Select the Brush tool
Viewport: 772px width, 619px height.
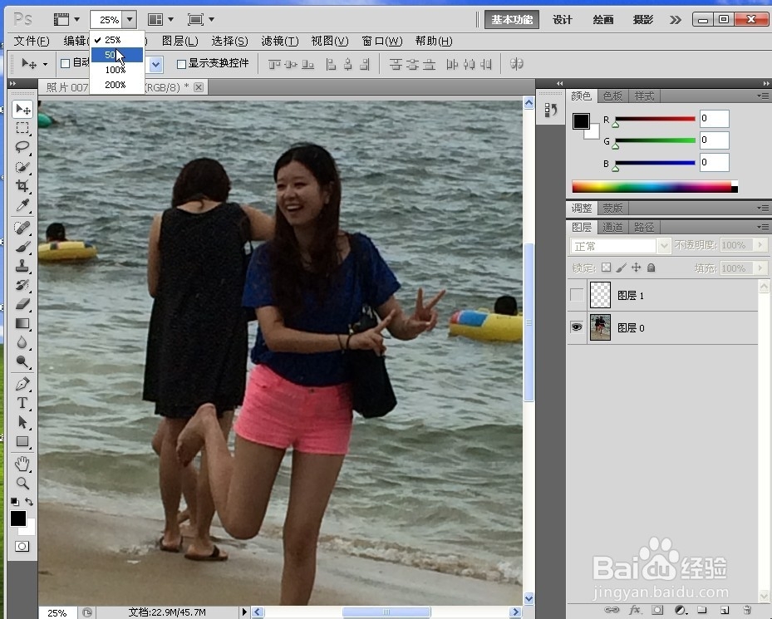tap(22, 247)
